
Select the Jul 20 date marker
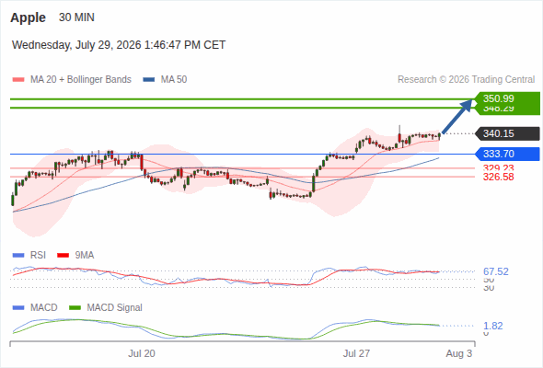(142, 353)
